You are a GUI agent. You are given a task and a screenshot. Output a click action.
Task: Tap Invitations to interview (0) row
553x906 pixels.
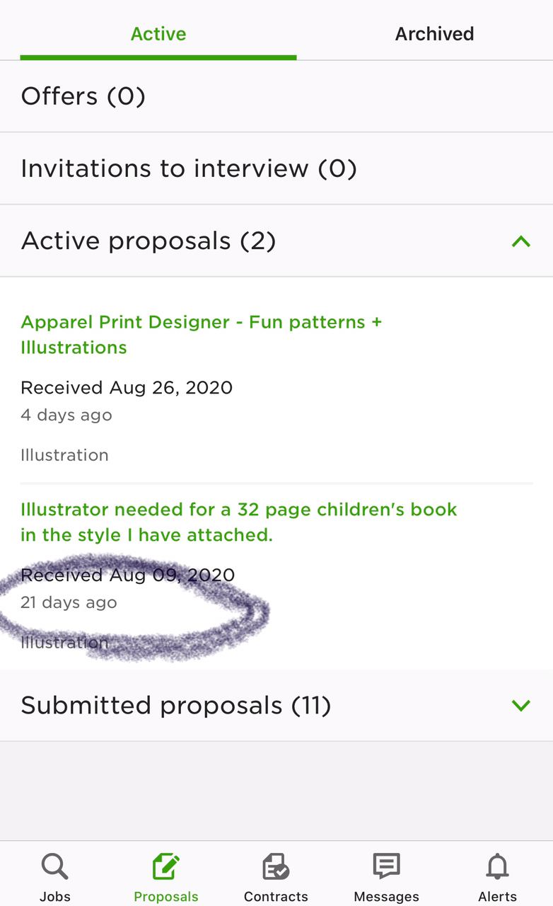[276, 168]
